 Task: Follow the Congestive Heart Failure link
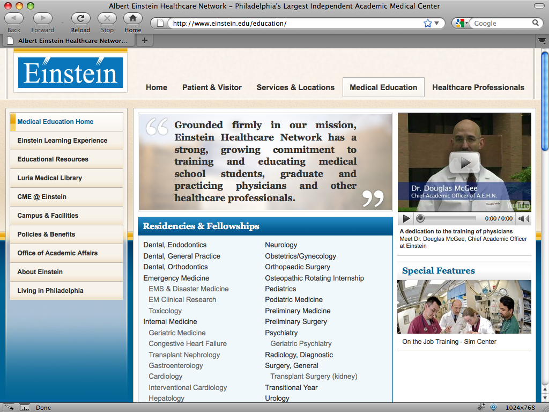[188, 344]
